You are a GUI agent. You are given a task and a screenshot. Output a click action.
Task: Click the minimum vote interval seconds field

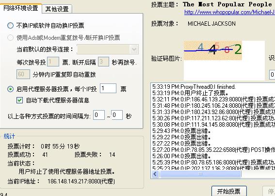point(99,115)
